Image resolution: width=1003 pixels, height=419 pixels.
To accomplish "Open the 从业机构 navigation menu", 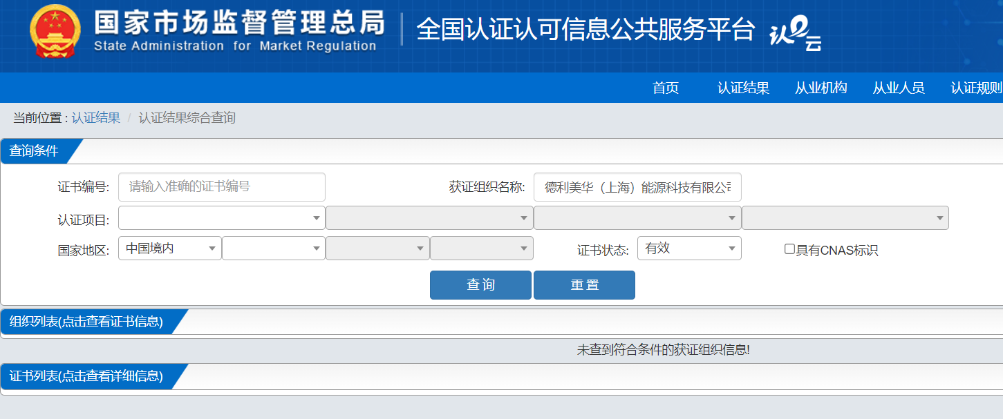I will pos(821,88).
